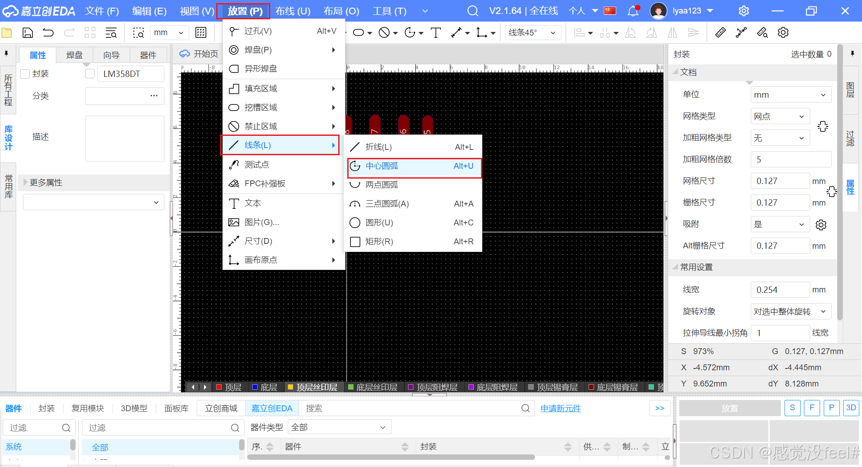Viewport: 862px width, 467px height.
Task: Open the 单位 mm dropdown in right panel
Action: coord(791,95)
